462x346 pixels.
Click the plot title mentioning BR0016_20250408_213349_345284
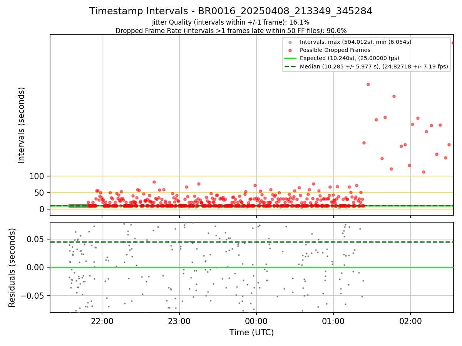tap(231, 11)
